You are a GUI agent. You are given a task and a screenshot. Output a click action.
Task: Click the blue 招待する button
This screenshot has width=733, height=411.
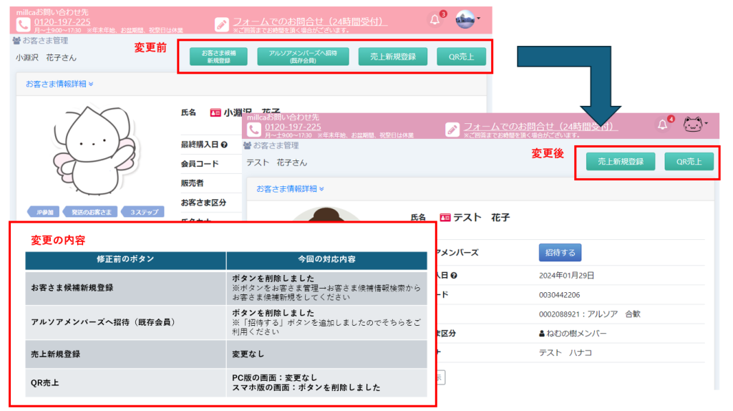click(560, 253)
